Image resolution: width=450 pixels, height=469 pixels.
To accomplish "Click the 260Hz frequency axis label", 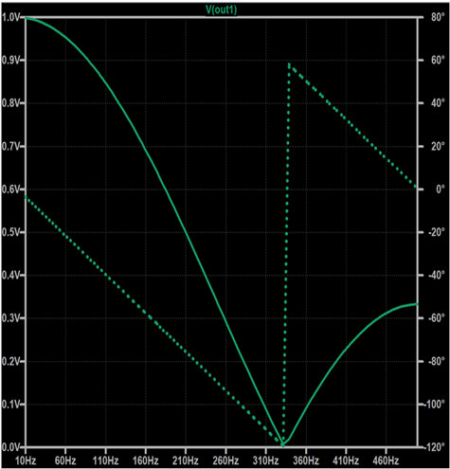I will click(x=225, y=460).
